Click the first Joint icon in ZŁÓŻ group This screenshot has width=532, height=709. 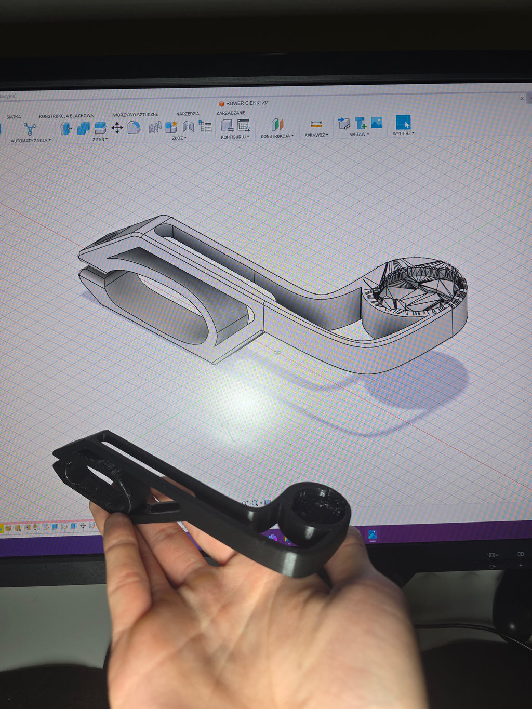coord(155,127)
